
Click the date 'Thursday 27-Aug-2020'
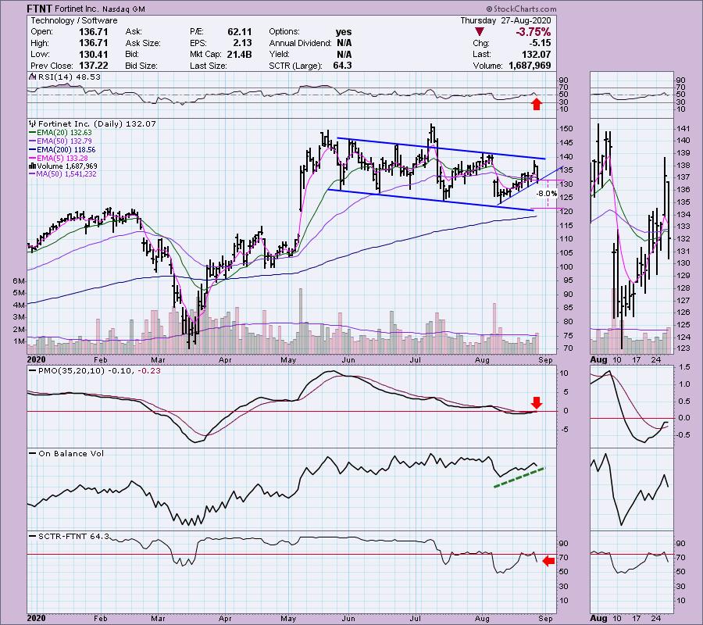point(505,20)
